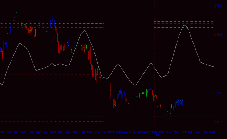Select the 22:00 time label

click(x=140, y=132)
